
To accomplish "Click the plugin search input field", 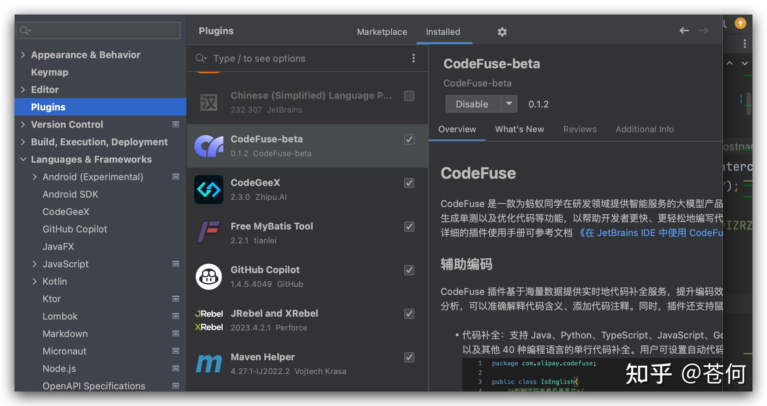I will pos(291,58).
